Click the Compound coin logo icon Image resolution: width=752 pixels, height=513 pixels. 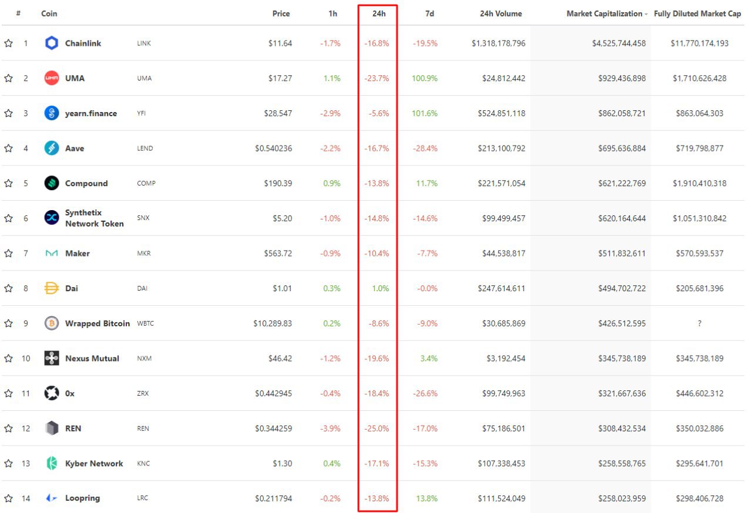(x=52, y=183)
